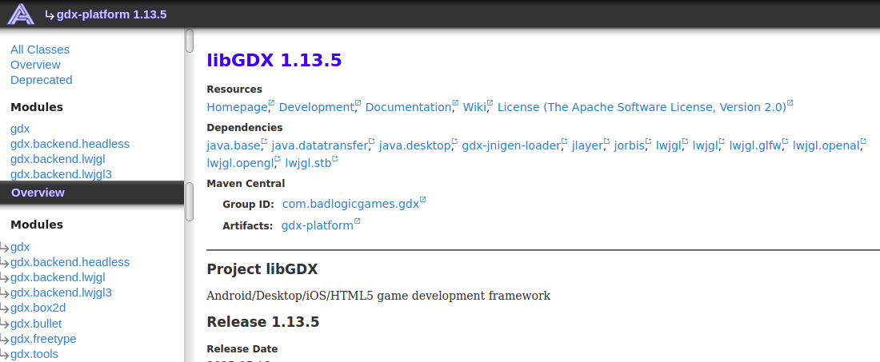The image size is (880, 362).
Task: Open the gdx module in the lower tree
Action: coord(20,247)
